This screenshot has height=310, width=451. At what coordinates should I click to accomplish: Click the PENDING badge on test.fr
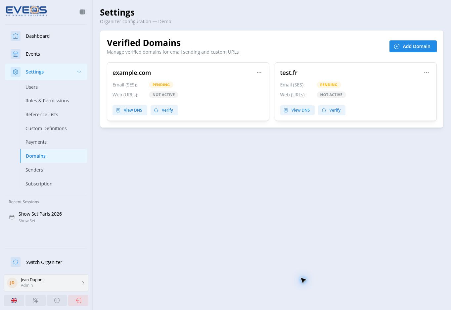(329, 85)
